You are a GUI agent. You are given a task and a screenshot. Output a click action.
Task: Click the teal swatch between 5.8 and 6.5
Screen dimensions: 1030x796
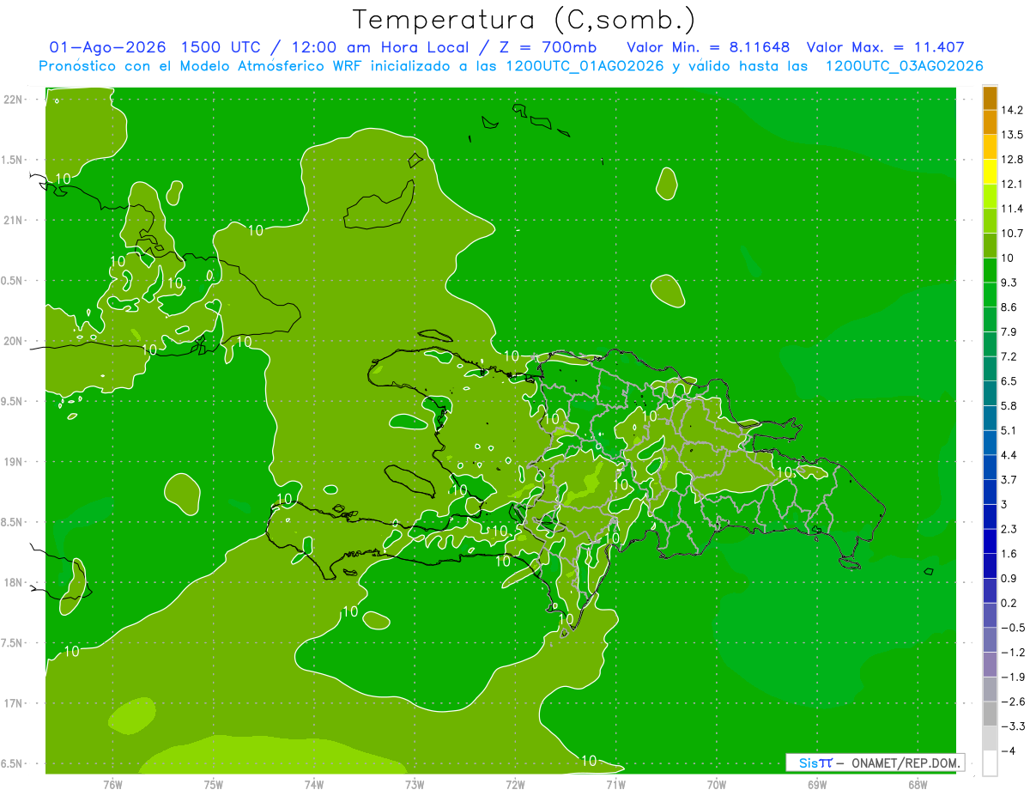coord(990,393)
